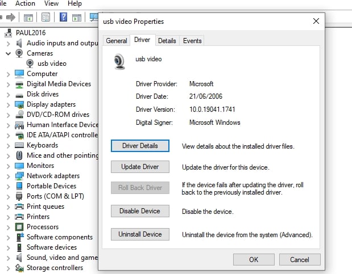352x274 pixels.
Task: Click the Ports (COM & LPT) connector icon
Action: click(x=19, y=196)
